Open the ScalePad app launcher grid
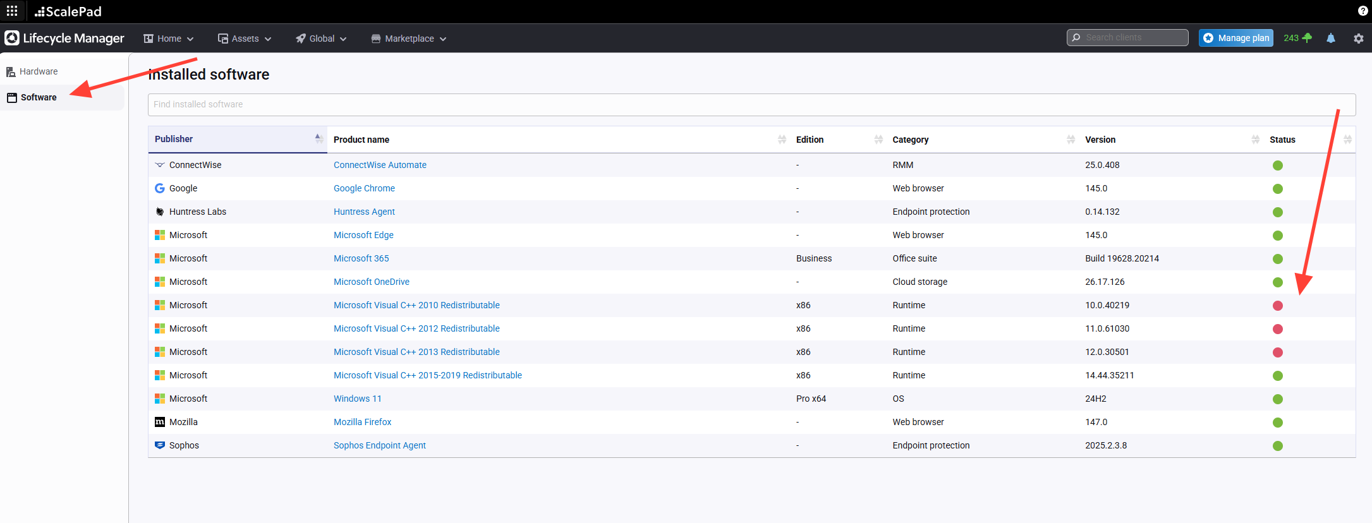Screen dimensions: 1372x523 click(x=12, y=11)
